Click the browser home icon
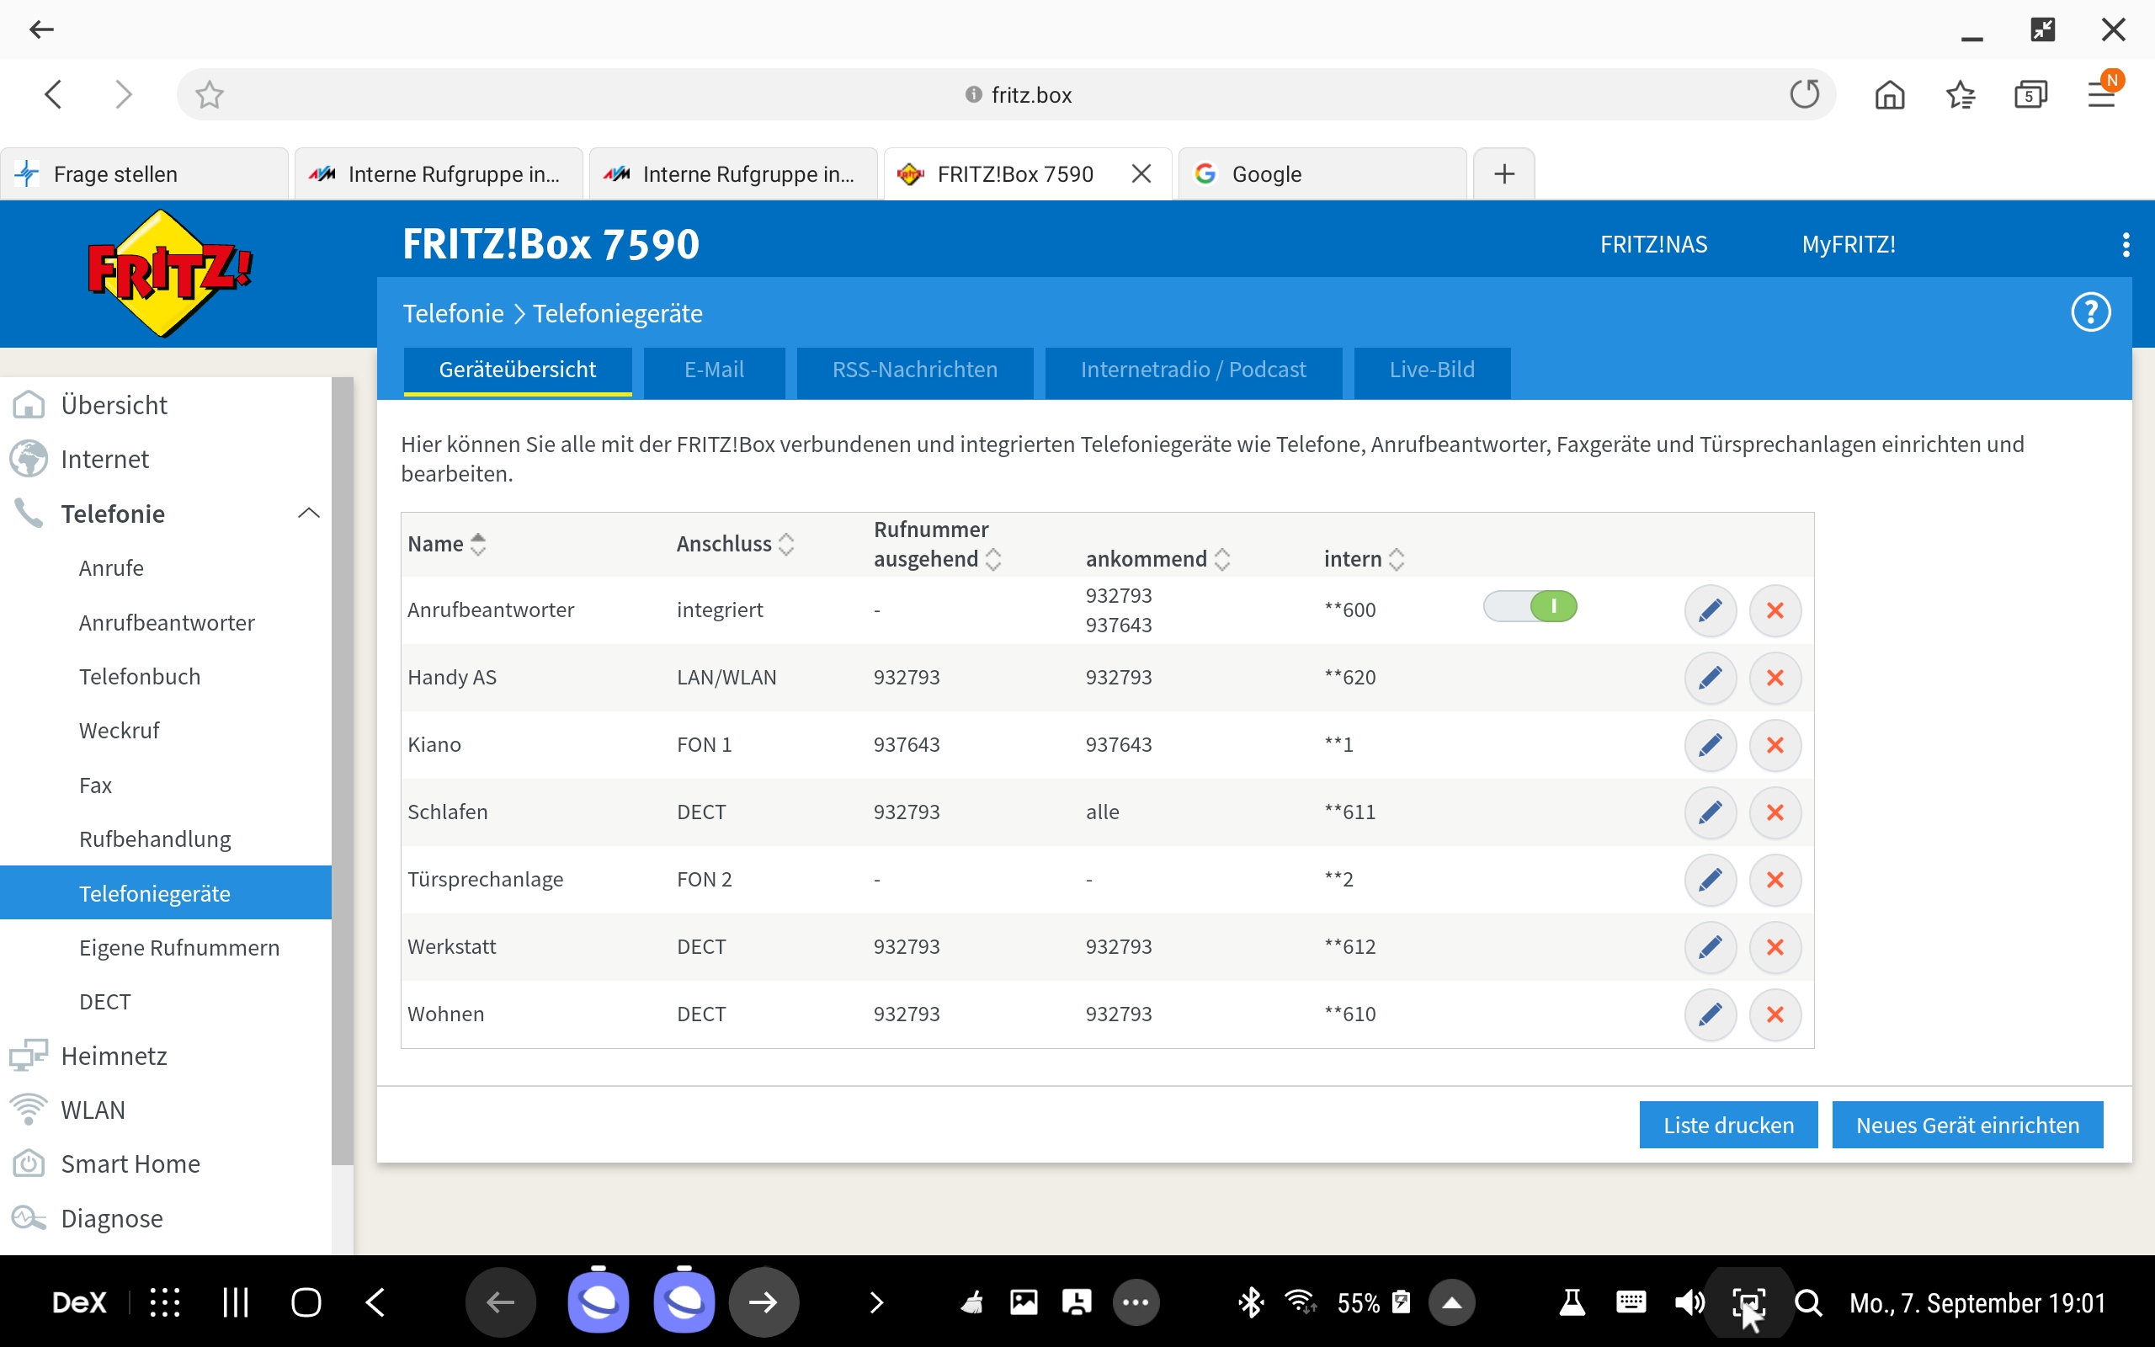This screenshot has height=1347, width=2155. (1890, 94)
